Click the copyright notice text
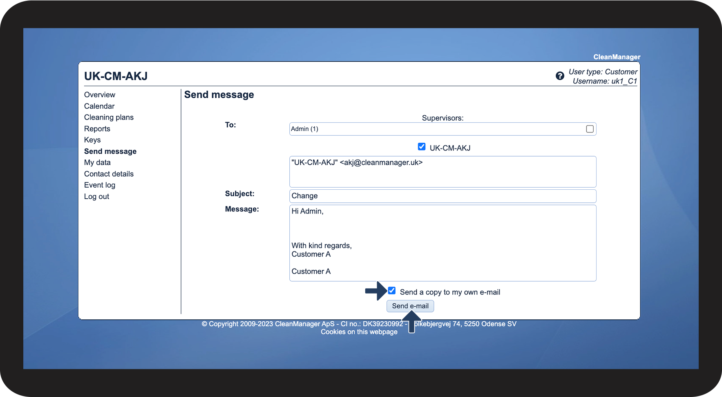 [359, 324]
